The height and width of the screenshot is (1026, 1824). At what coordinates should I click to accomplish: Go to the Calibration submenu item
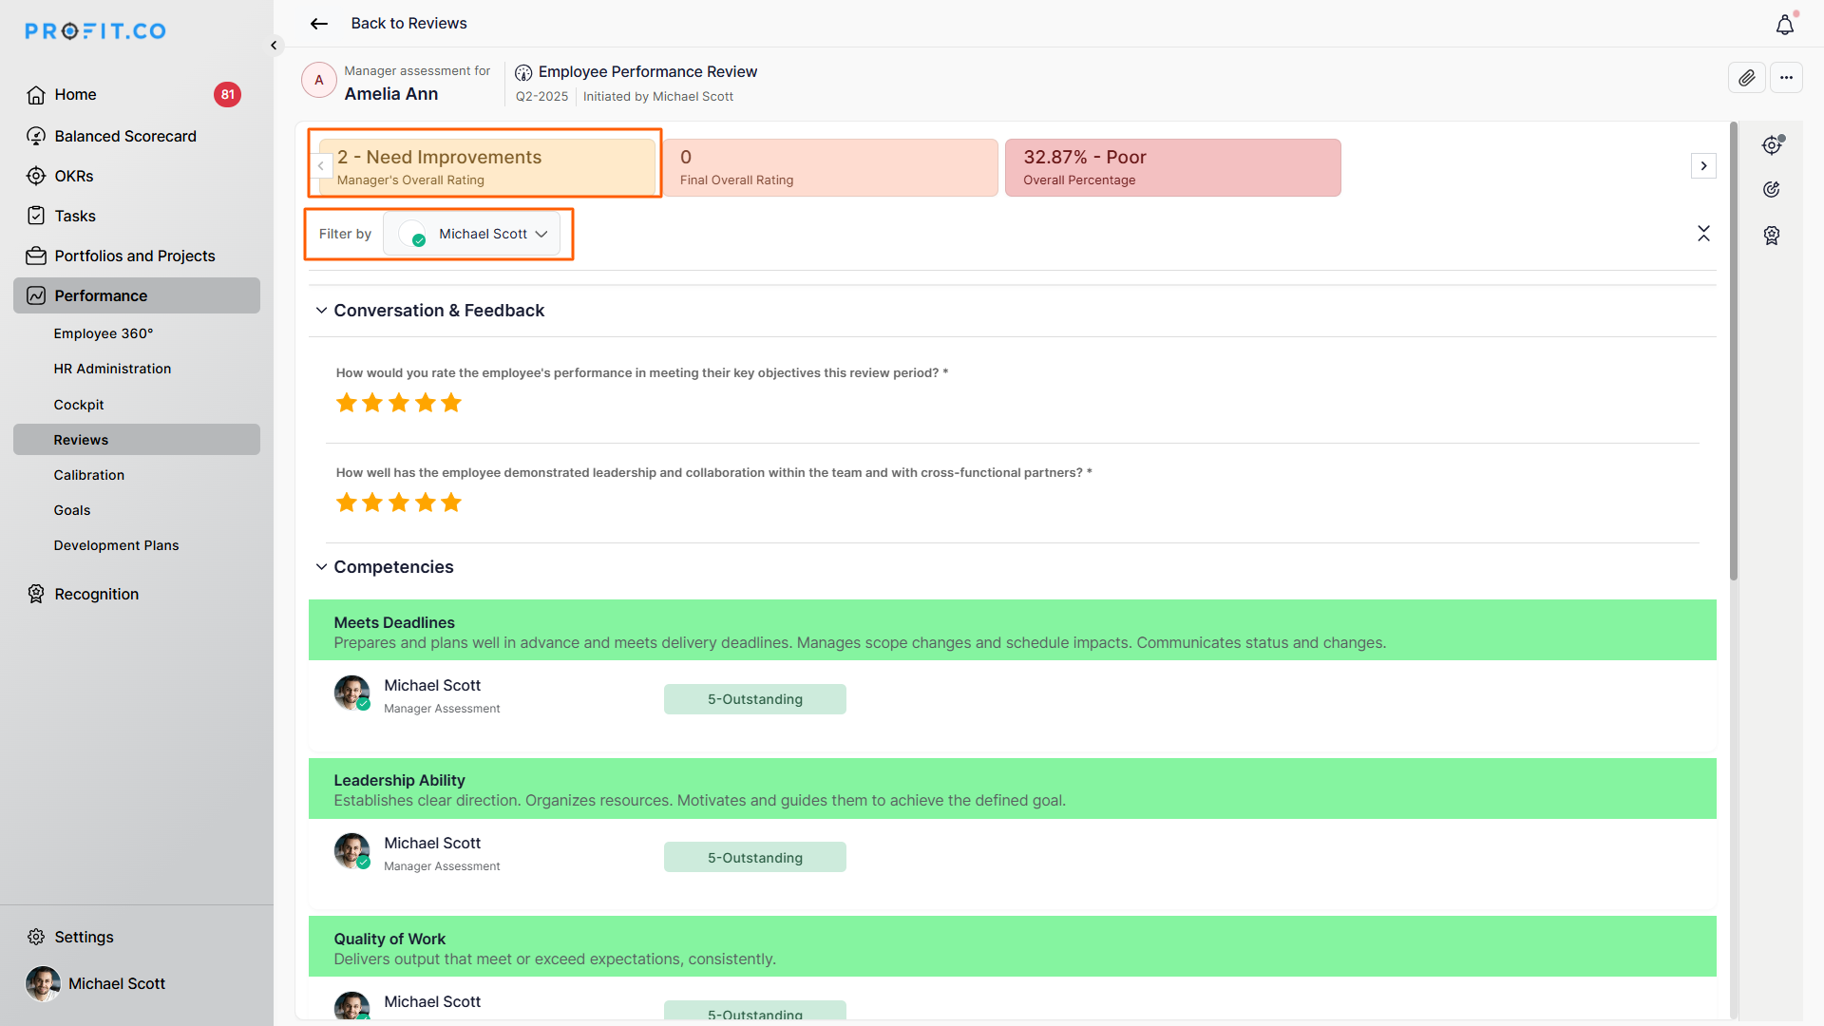click(x=88, y=475)
